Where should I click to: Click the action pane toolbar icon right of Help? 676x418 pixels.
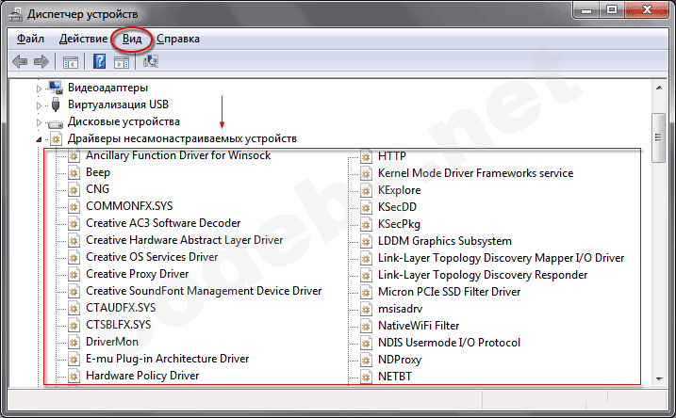click(121, 62)
